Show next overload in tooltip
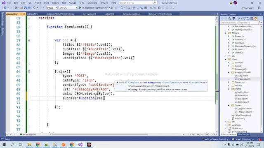 pos(126,82)
